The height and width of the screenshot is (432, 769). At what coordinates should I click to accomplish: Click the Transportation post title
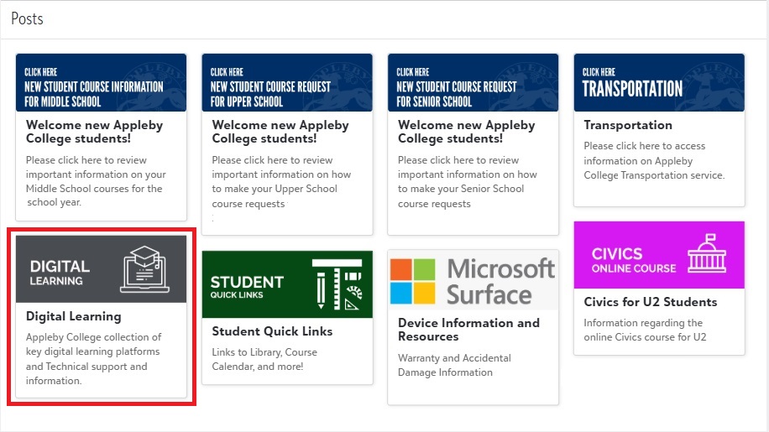click(628, 125)
